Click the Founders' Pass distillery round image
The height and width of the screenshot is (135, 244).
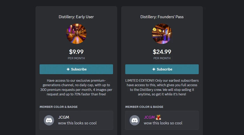[162, 33]
